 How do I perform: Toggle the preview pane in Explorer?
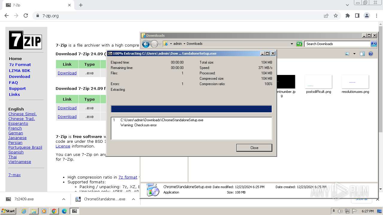[362, 54]
